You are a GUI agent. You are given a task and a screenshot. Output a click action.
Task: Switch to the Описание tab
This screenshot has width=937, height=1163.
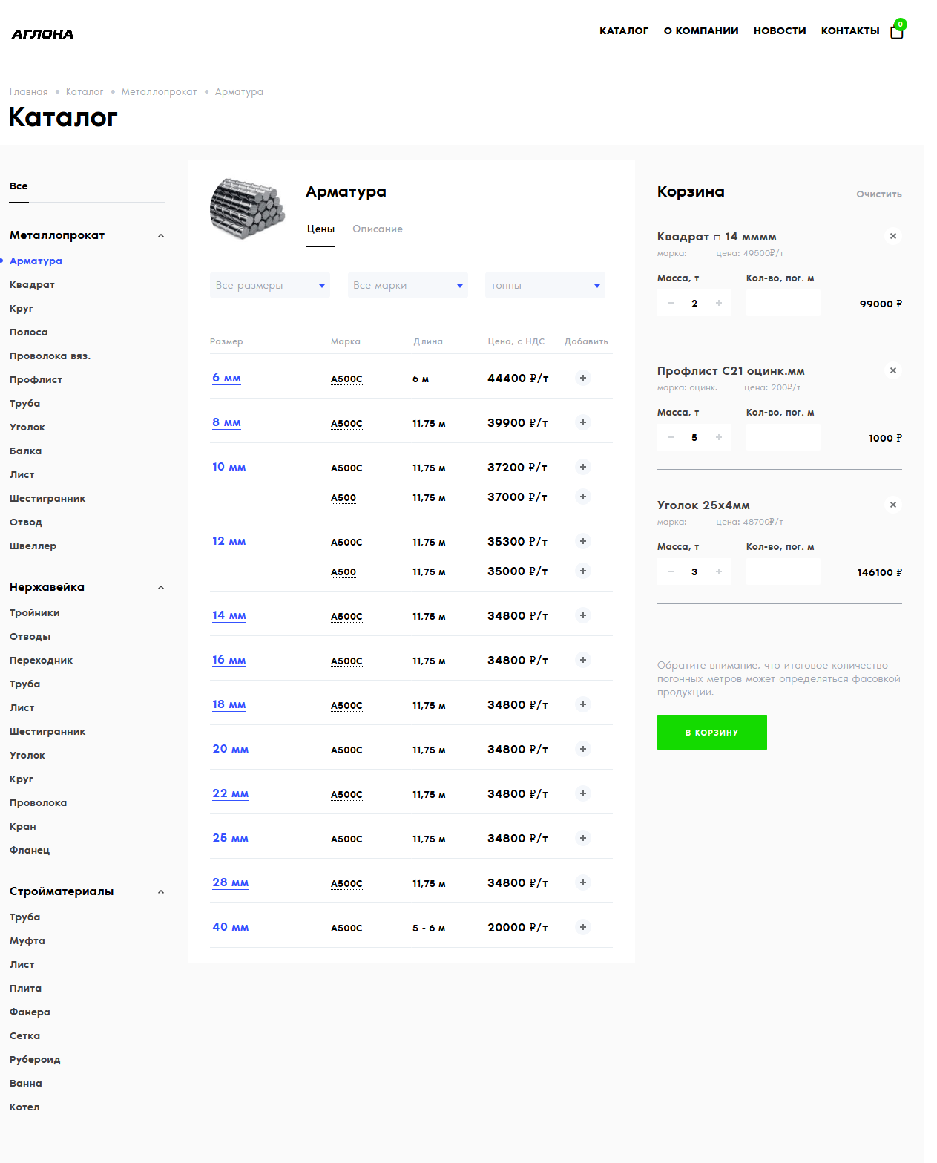[378, 229]
